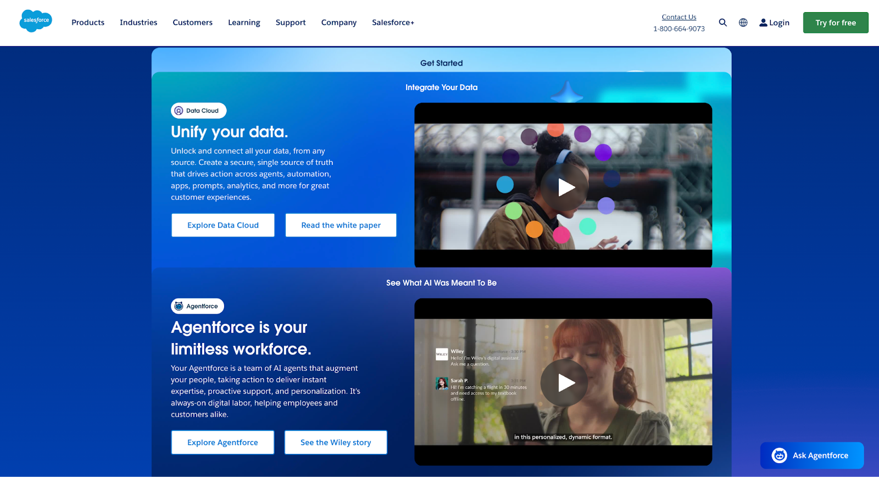Viewport: 879px width, 477px height.
Task: Click the Contact Us link
Action: pos(679,17)
